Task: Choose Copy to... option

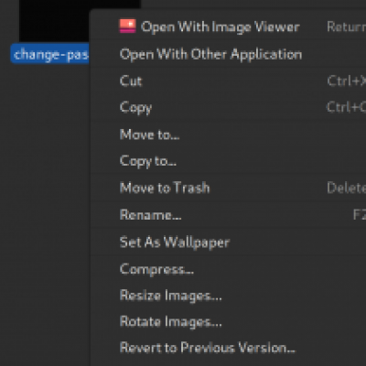Action: [148, 161]
